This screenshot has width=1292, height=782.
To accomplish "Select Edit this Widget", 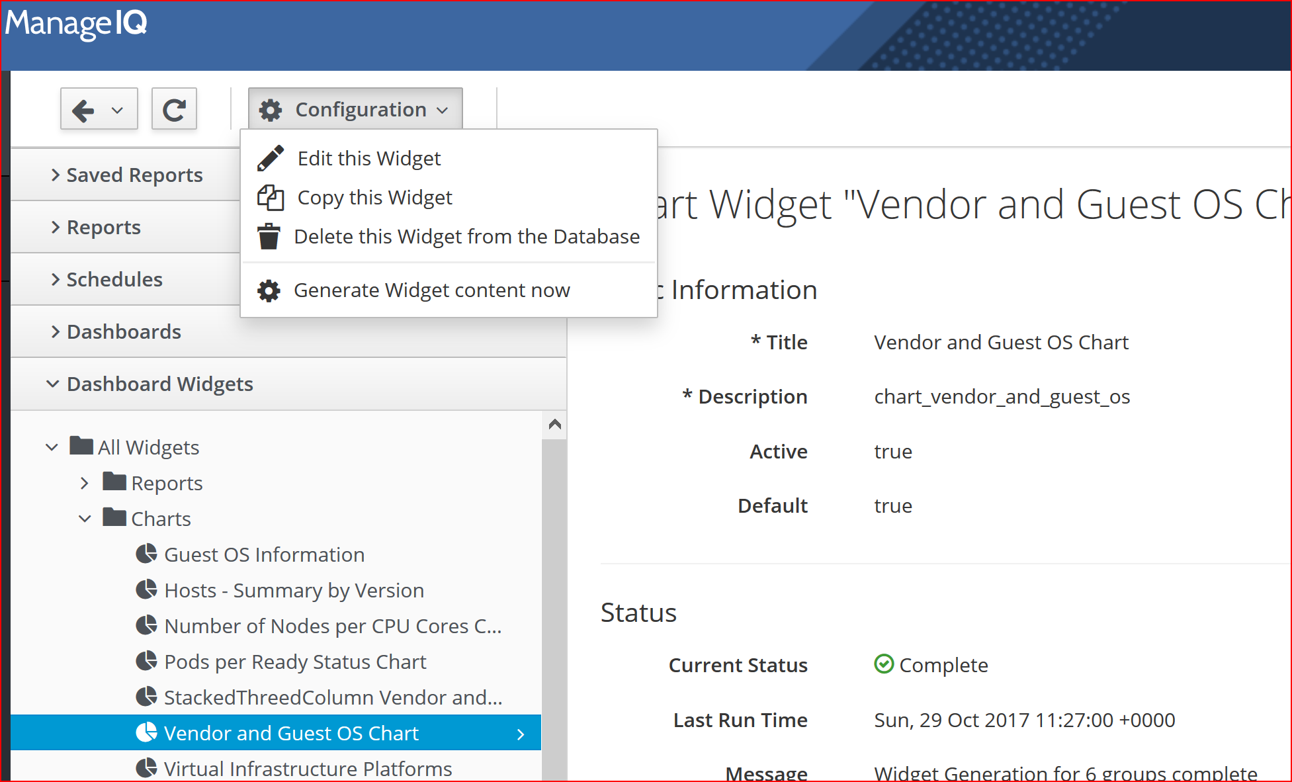I will (x=368, y=157).
